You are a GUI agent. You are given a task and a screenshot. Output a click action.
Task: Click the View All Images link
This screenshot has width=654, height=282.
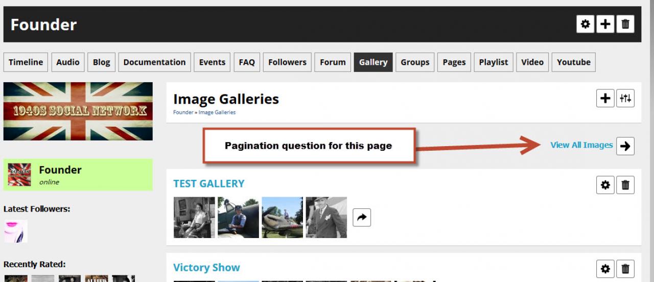click(581, 145)
